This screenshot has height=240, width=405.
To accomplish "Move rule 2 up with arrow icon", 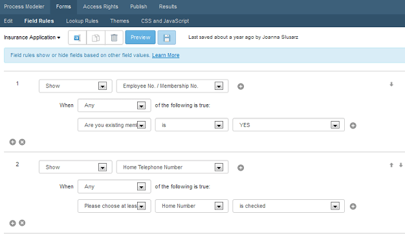I will 391,165.
